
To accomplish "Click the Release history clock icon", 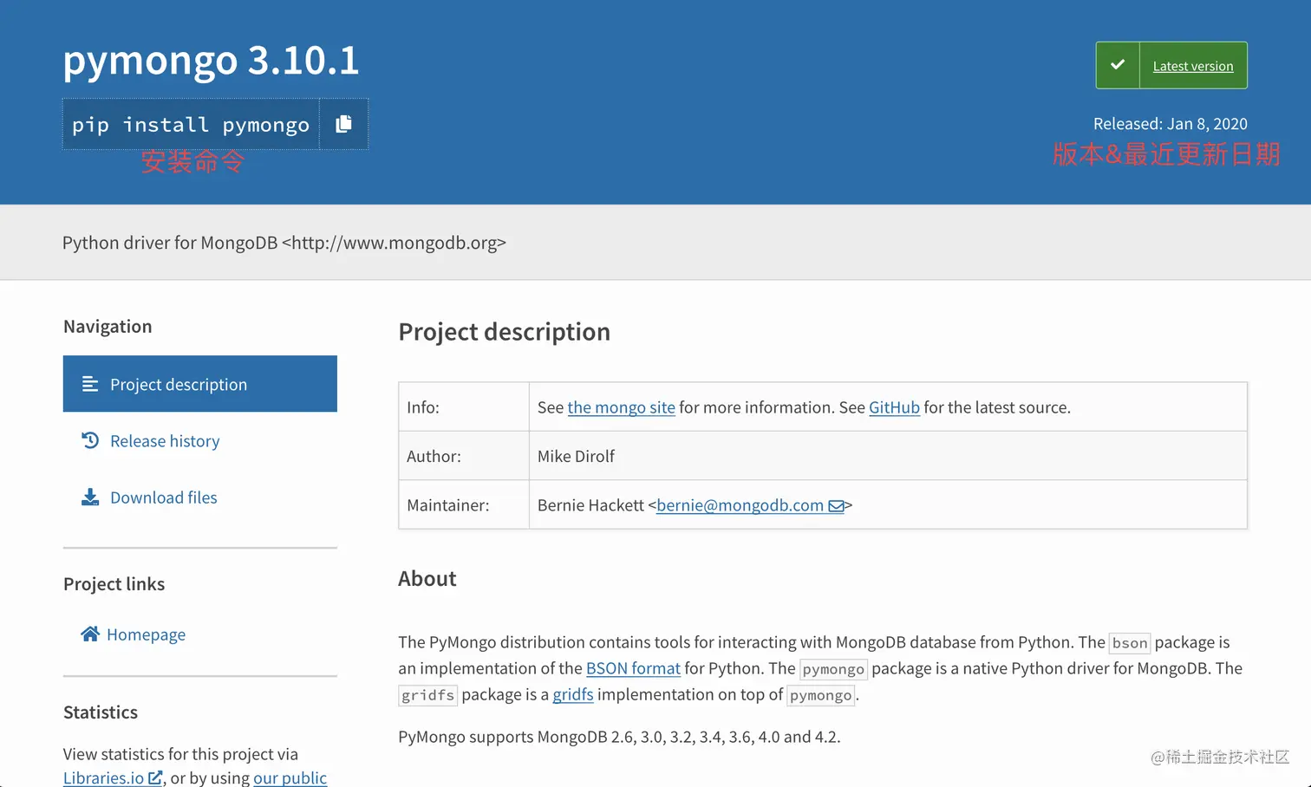I will point(90,440).
